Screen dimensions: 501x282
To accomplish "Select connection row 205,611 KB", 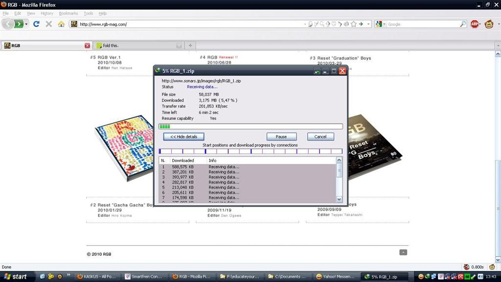I will coord(247,192).
